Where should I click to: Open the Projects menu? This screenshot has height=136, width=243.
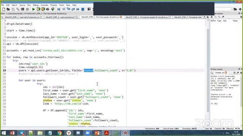54,5
